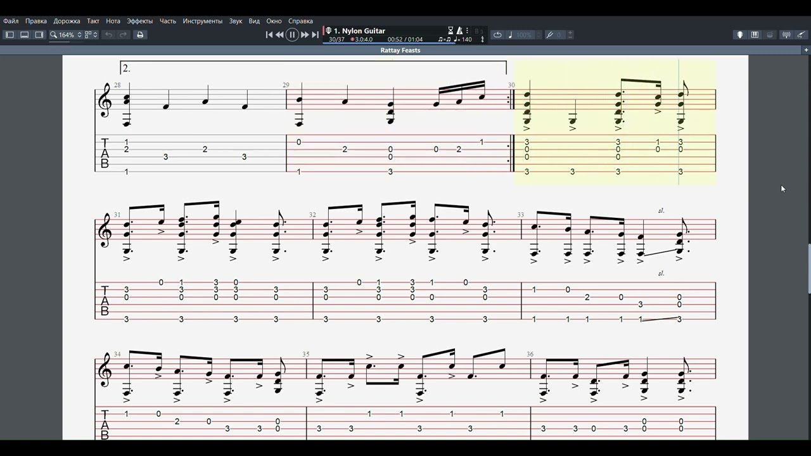Jump to the last bar
The width and height of the screenshot is (811, 456).
click(315, 35)
